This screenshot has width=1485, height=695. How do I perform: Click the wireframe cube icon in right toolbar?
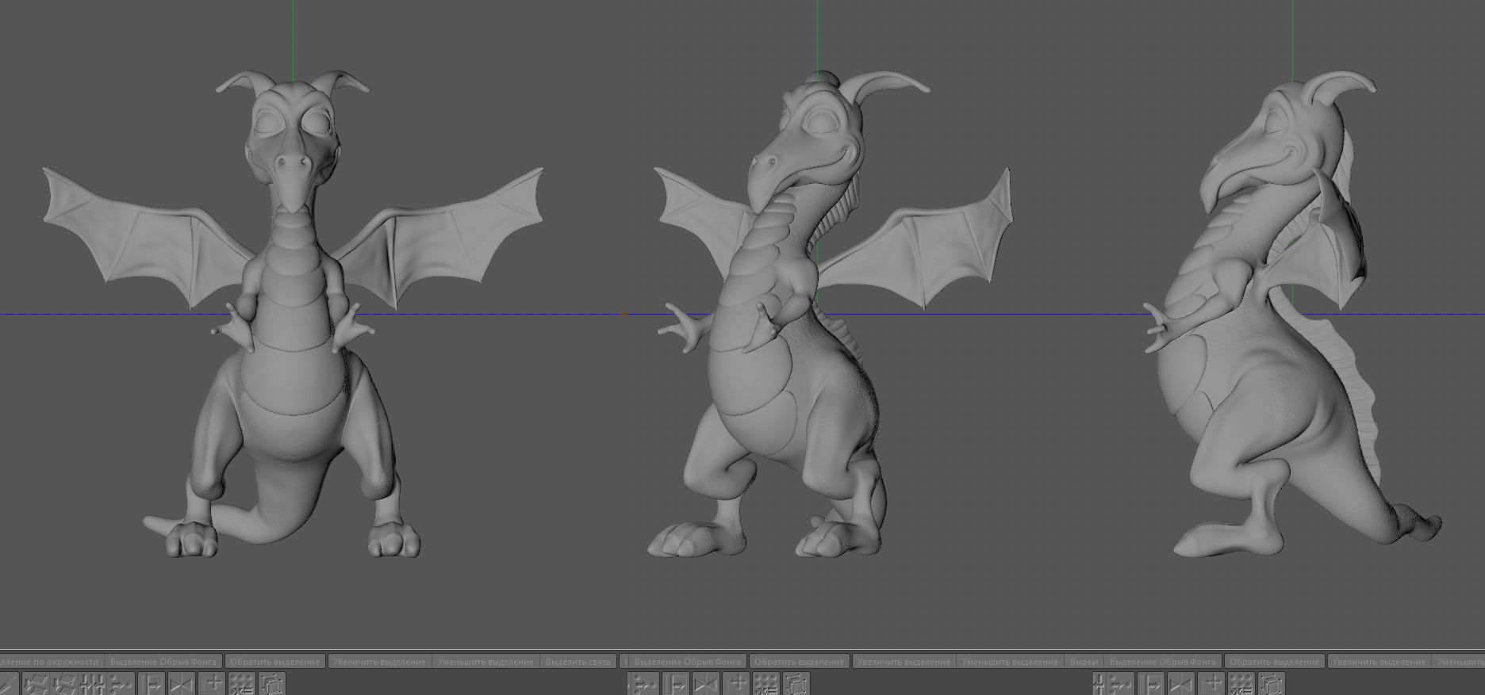1272,684
